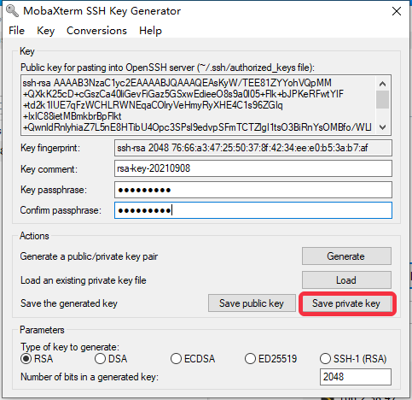Close the SSH Key Generator window
This screenshot has height=400, width=412.
tap(397, 11)
